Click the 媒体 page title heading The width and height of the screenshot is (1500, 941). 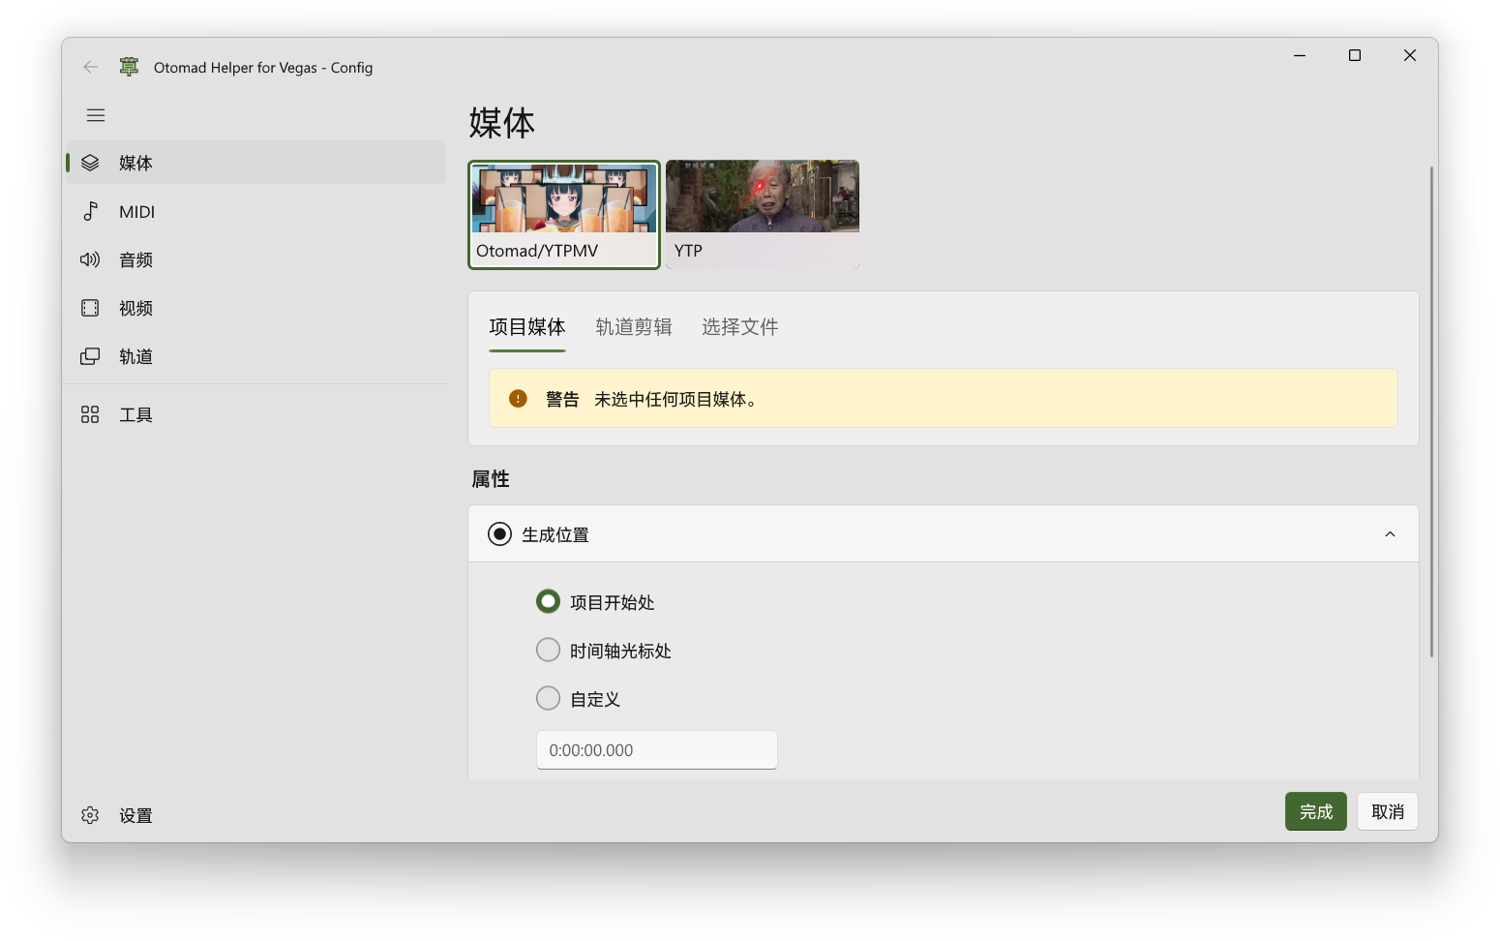coord(502,123)
